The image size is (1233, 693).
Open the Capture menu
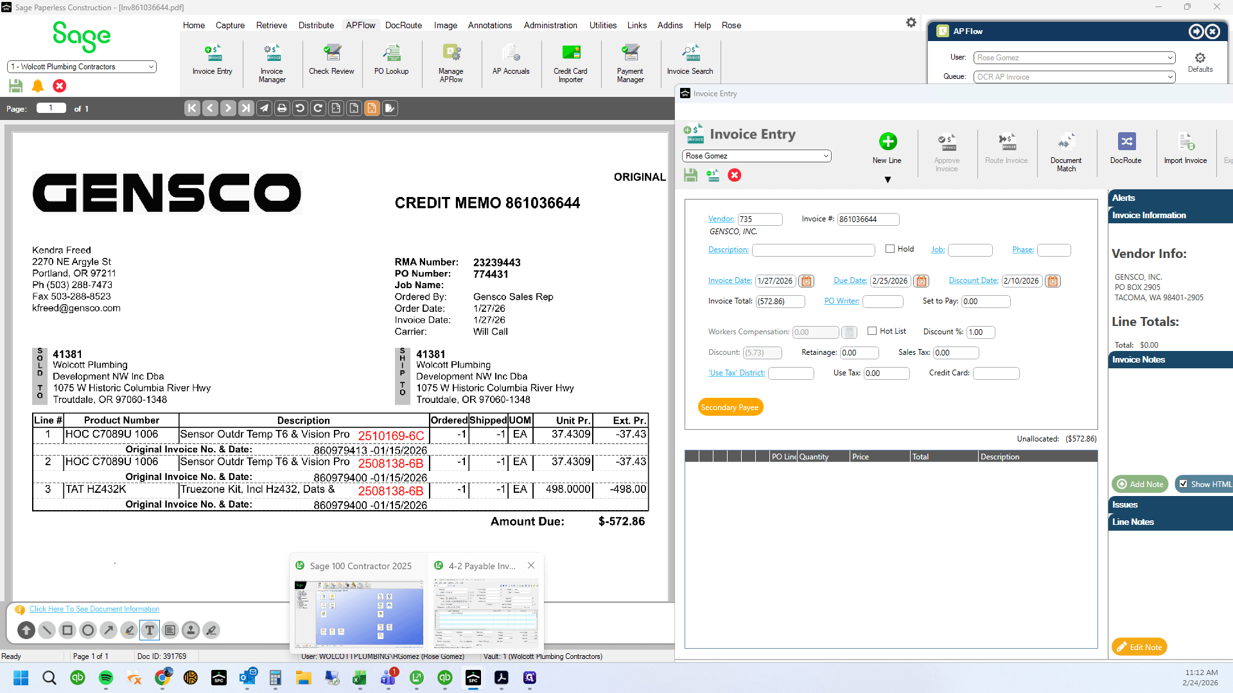[x=230, y=25]
